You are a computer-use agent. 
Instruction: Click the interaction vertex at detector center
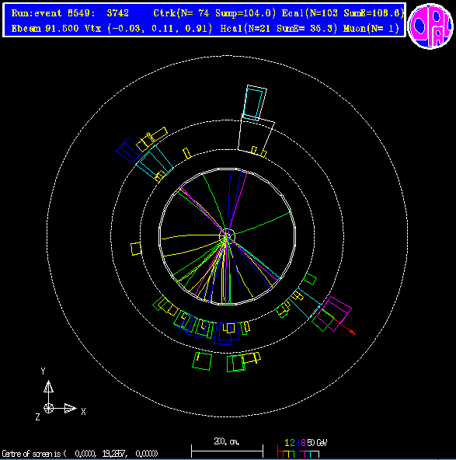228,236
